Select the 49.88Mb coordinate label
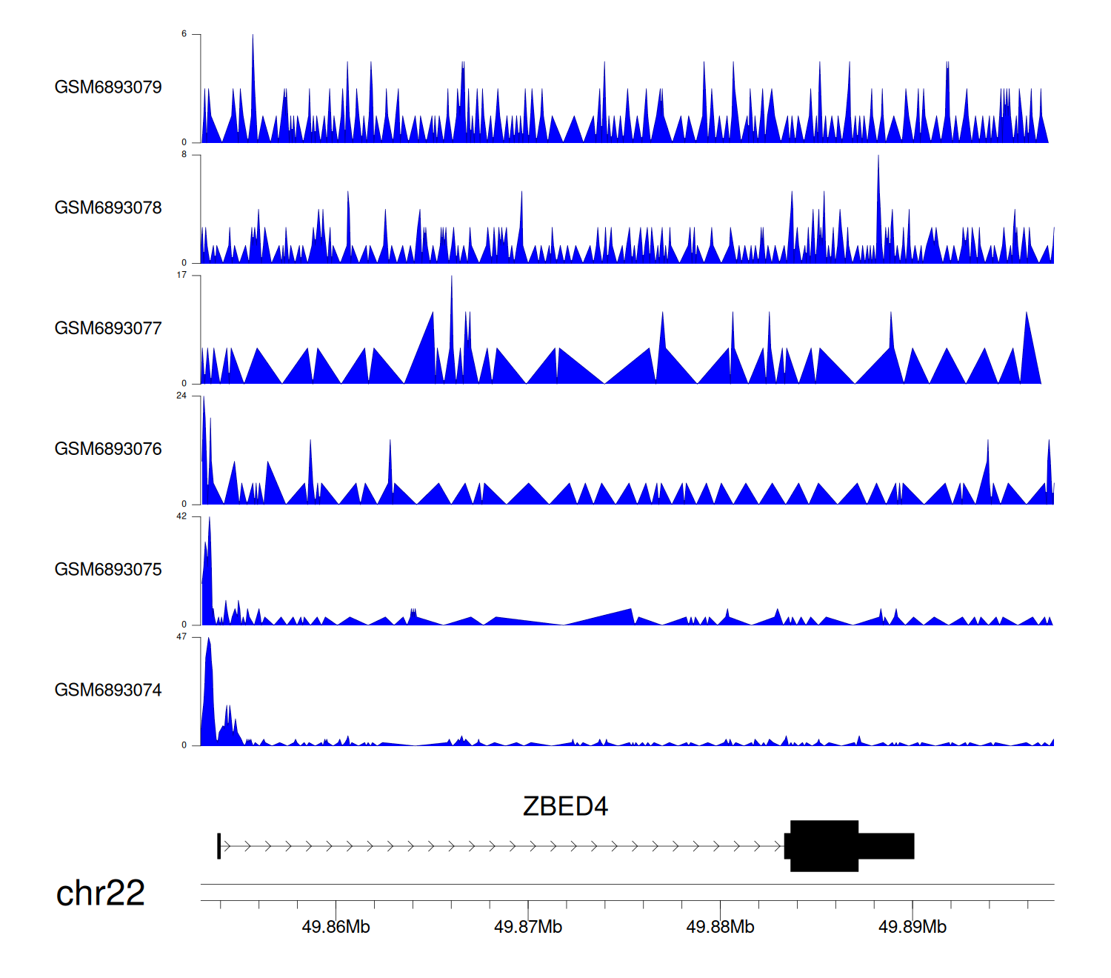Screen dimensions: 1111x978 coord(720,927)
